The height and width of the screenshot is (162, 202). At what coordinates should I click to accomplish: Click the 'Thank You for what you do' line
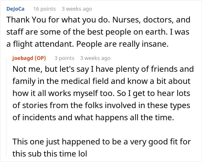(49, 20)
